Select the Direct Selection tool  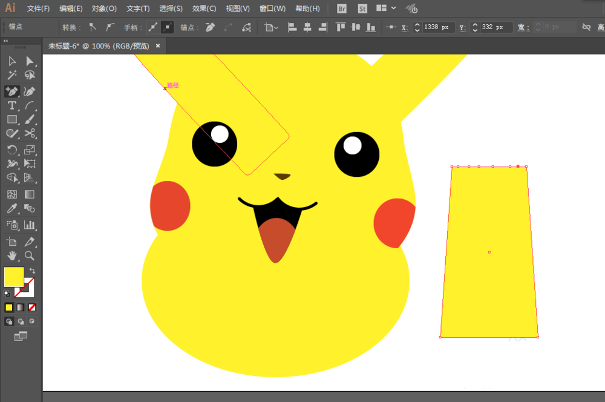click(30, 61)
